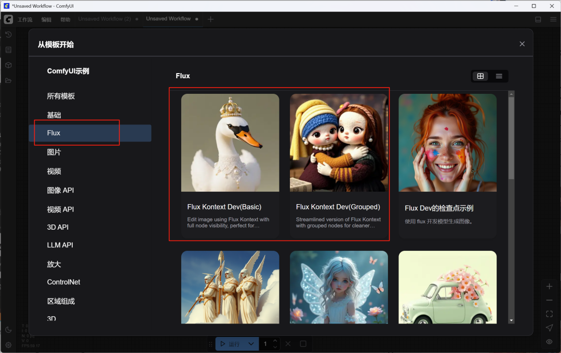This screenshot has height=353, width=561.
Task: Zoom in the canvas with plus icon
Action: click(x=550, y=286)
